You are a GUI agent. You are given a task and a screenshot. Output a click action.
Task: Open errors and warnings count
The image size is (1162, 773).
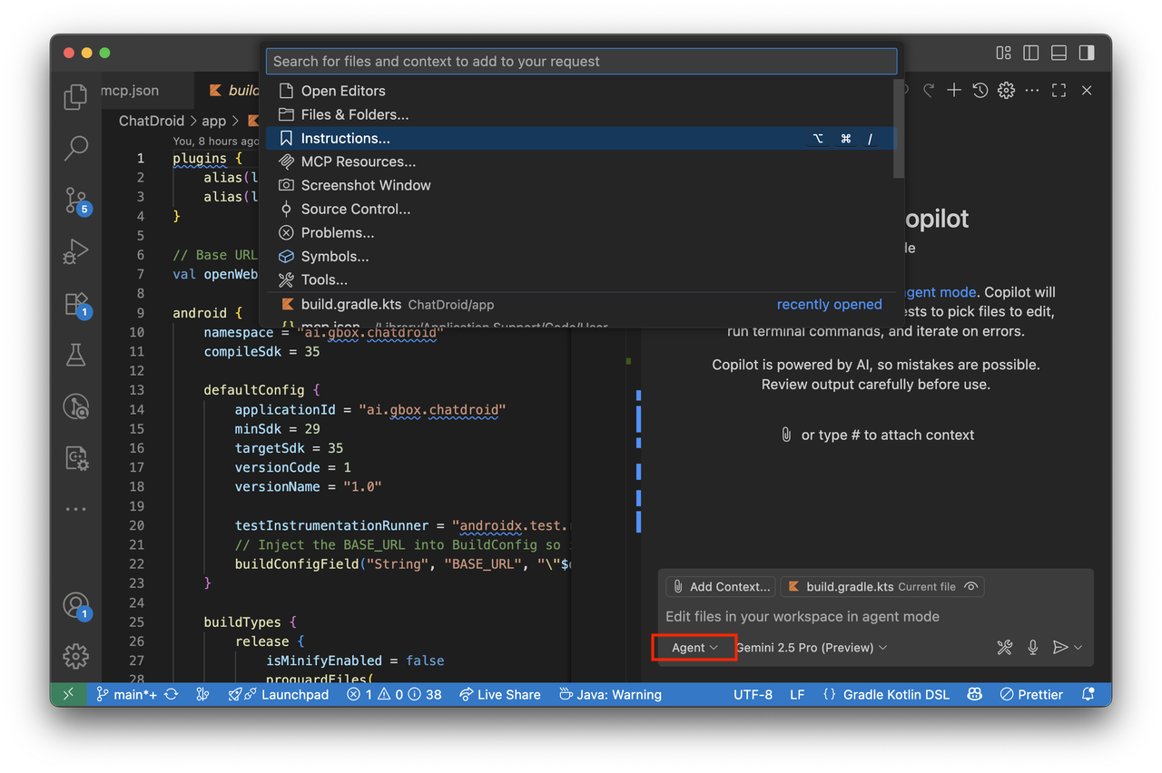click(394, 694)
